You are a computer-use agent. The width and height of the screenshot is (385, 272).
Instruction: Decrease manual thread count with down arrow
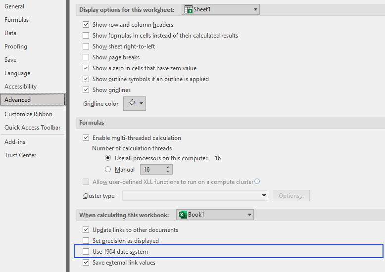click(x=168, y=171)
